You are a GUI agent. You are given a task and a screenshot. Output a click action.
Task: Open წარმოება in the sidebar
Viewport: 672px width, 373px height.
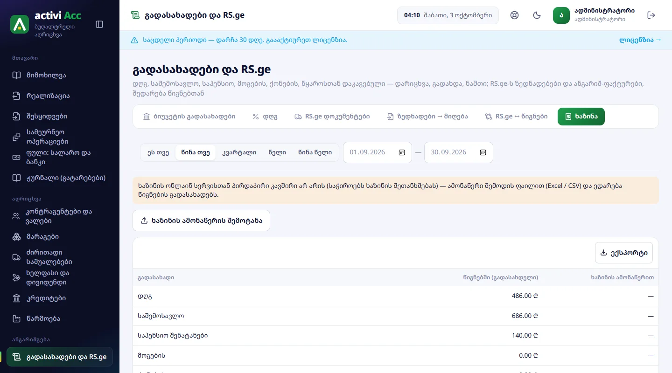coord(60,318)
